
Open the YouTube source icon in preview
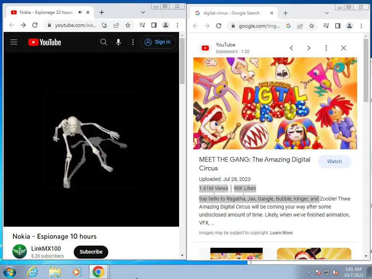205,48
